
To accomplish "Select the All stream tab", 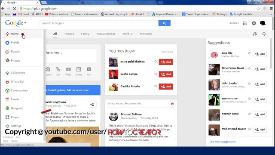I will [x=55, y=34].
